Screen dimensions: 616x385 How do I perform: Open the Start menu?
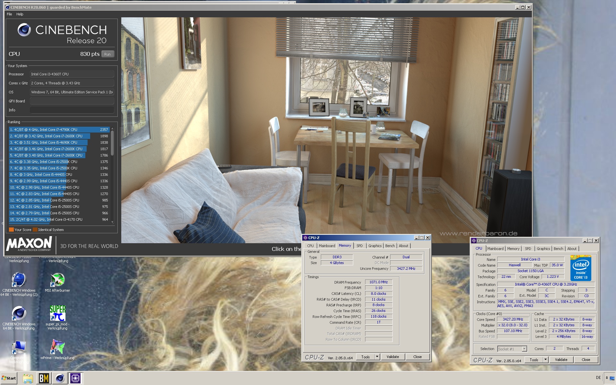[x=9, y=378]
